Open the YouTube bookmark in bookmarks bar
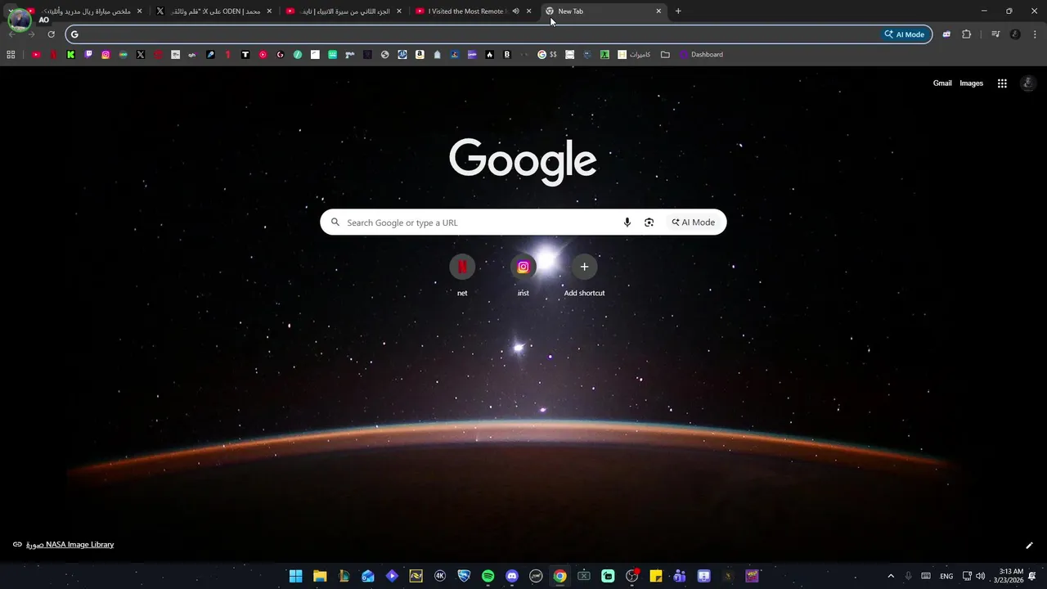 tap(36, 55)
